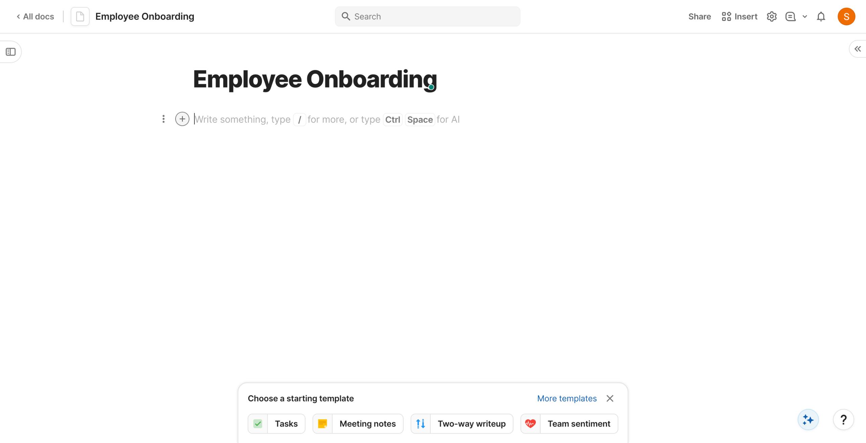
Task: Pick the Two-way writeup template
Action: point(462,424)
